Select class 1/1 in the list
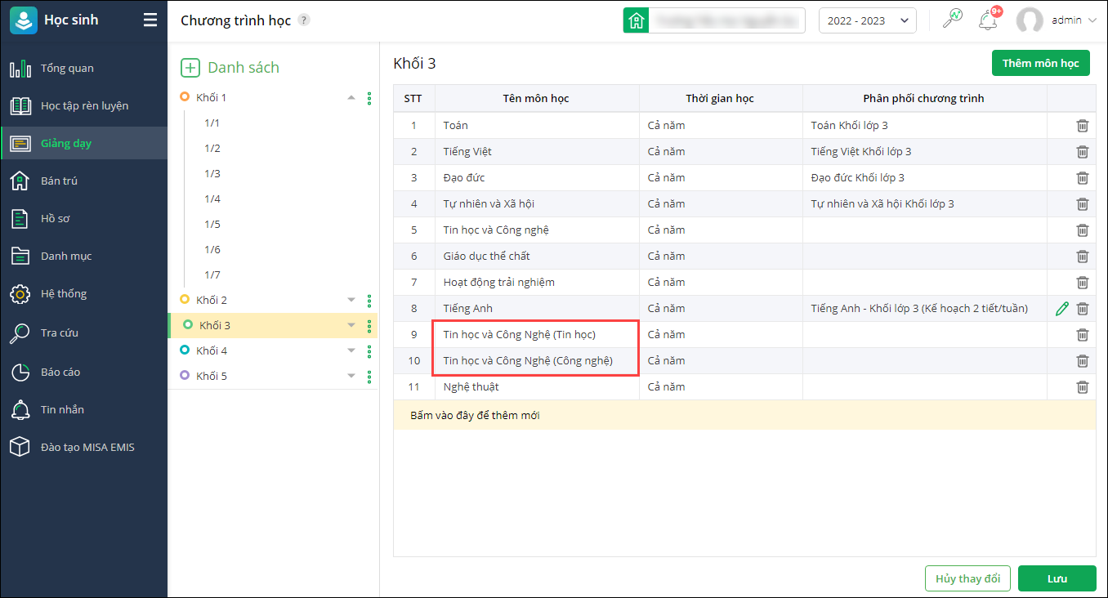 point(212,123)
